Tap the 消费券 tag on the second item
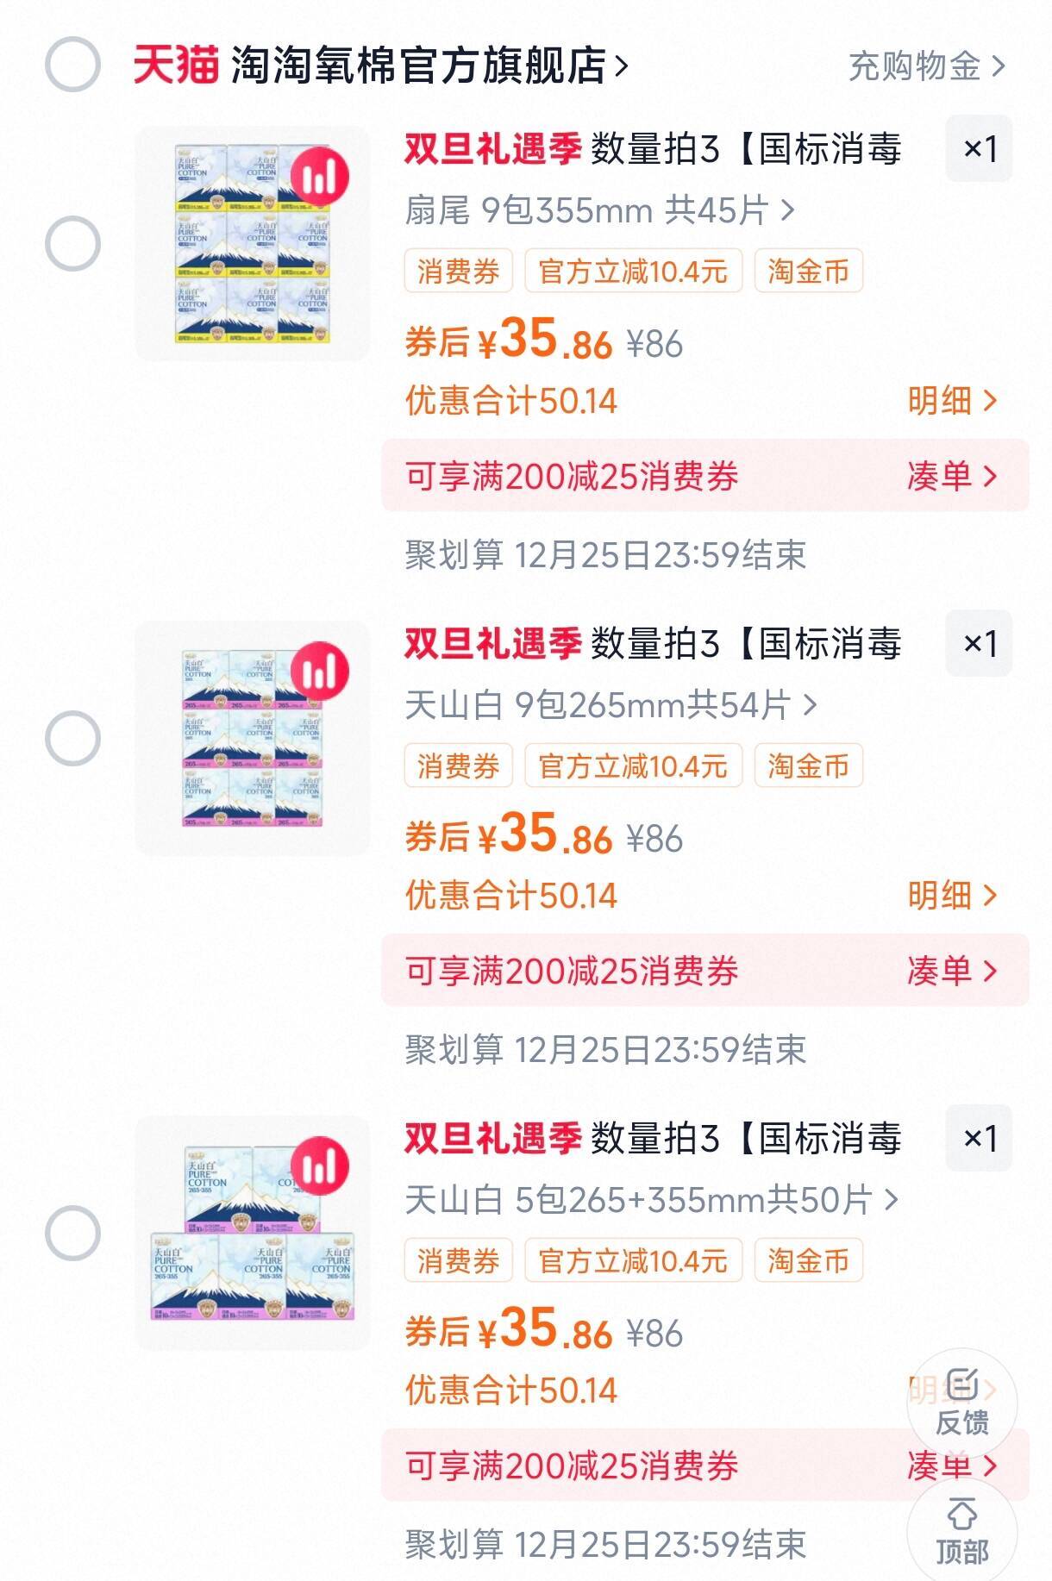The height and width of the screenshot is (1581, 1052). 458,766
